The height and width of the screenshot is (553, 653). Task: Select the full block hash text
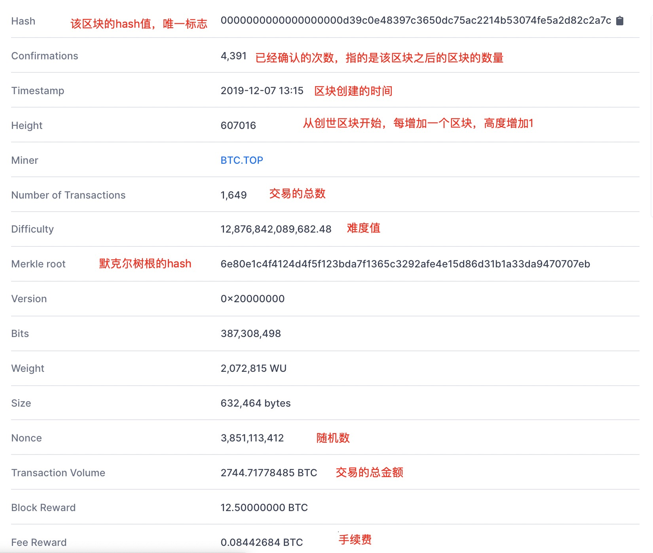coord(416,21)
